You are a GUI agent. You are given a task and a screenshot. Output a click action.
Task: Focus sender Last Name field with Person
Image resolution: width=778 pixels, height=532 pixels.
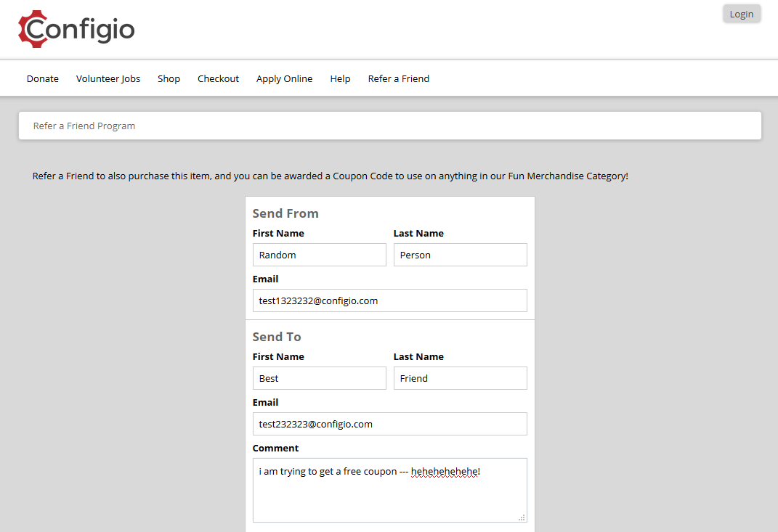(461, 255)
